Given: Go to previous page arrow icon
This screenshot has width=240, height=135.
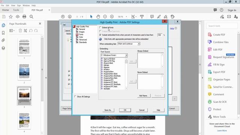Looking at the screenshot, I should pos(63,16).
